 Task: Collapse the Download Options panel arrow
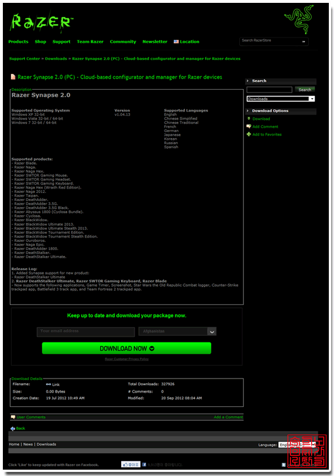tap(247, 111)
